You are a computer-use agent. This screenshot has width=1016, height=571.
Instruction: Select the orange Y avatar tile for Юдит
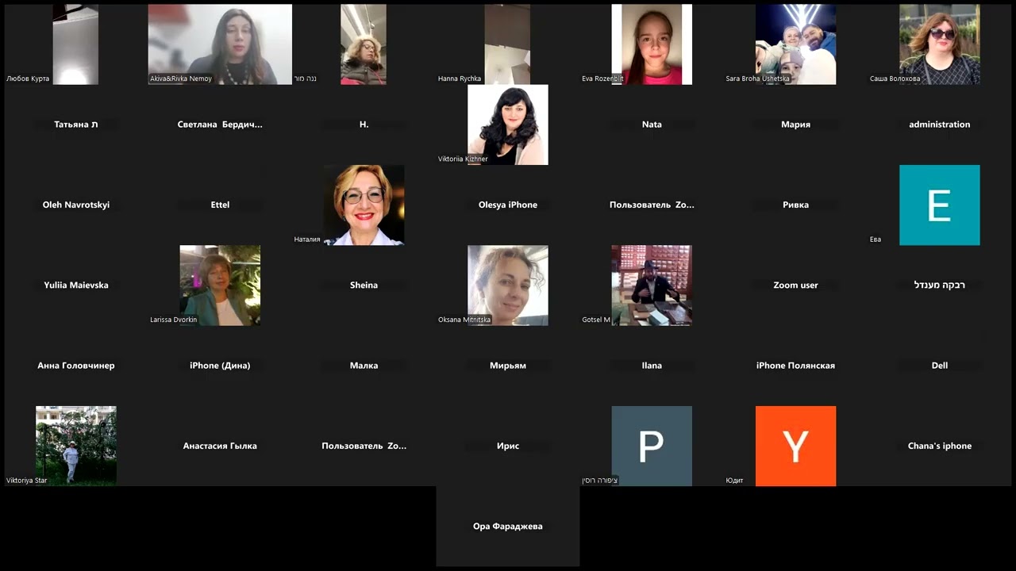pyautogui.click(x=795, y=446)
